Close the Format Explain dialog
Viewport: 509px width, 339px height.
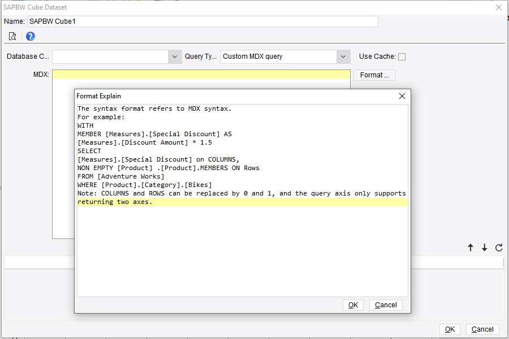(x=402, y=95)
